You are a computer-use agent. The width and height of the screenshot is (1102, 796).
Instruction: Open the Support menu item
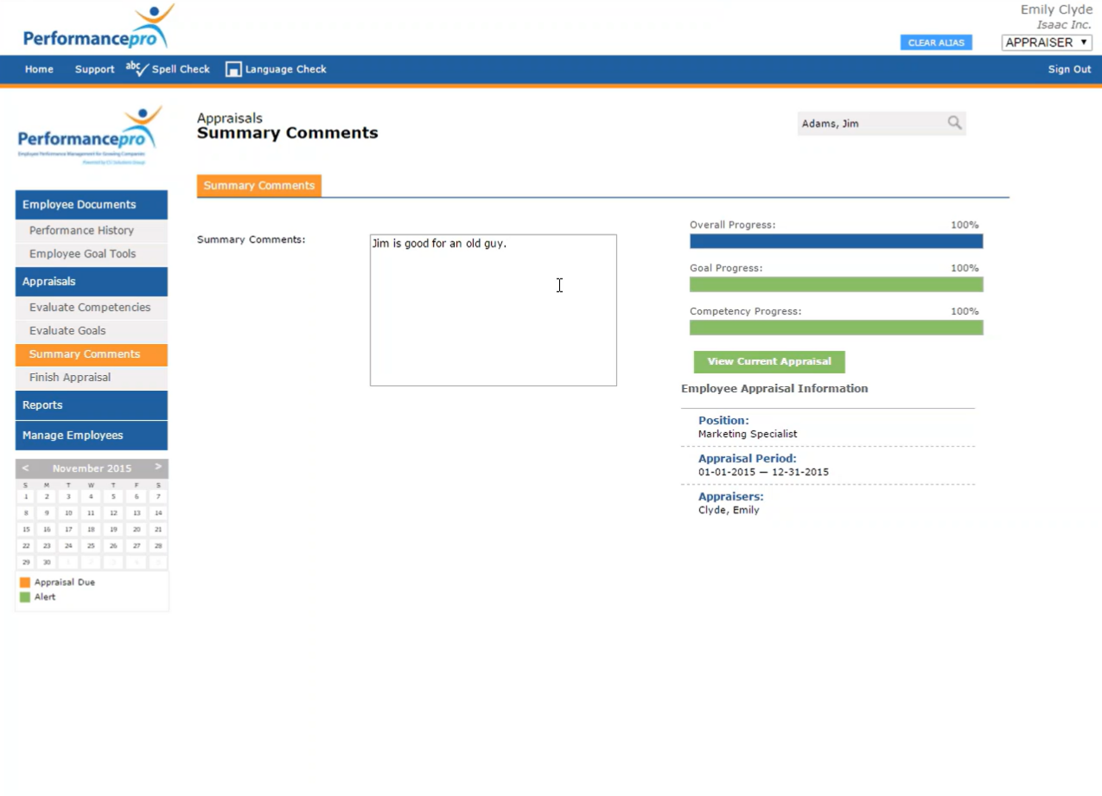click(x=94, y=69)
